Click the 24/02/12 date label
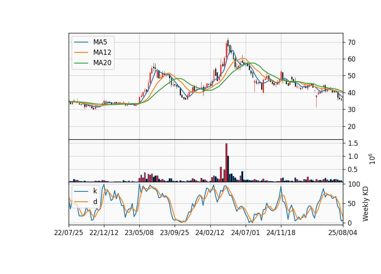 click(x=210, y=233)
